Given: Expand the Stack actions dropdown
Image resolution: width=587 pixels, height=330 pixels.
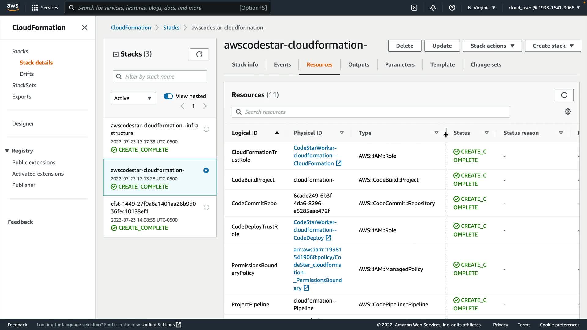Looking at the screenshot, I should 492,46.
